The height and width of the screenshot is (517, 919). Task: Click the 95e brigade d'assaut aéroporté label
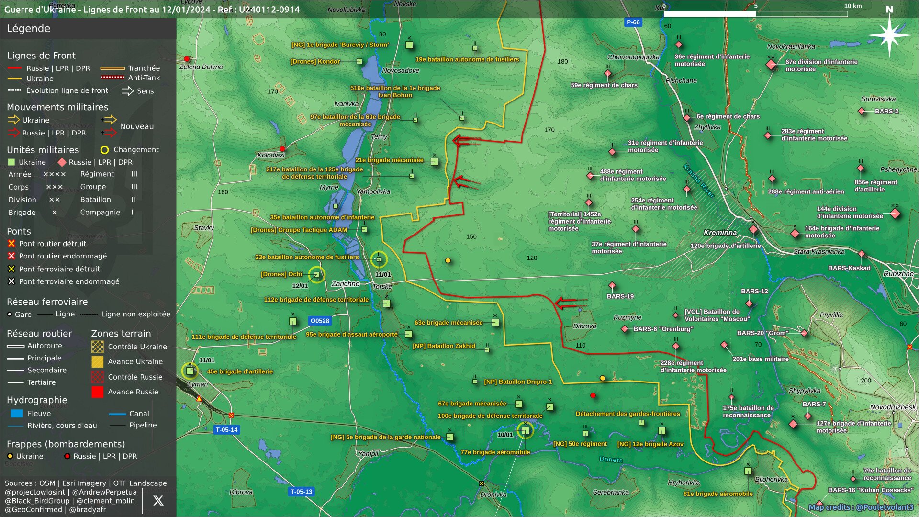pyautogui.click(x=352, y=335)
